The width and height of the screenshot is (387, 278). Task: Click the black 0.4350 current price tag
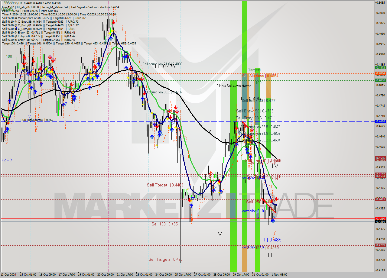(380, 222)
